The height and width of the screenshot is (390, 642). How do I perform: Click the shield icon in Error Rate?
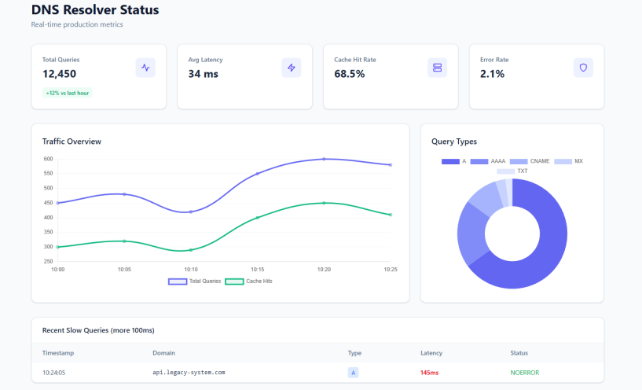pos(583,68)
